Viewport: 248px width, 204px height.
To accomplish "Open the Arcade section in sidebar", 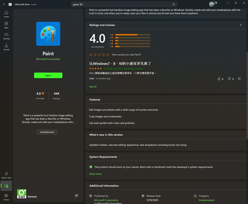I will pyautogui.click(x=6, y=46).
